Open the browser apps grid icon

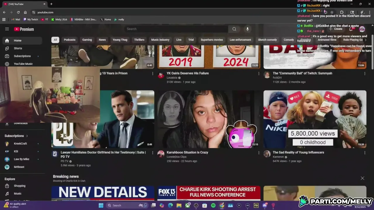[x=4, y=20]
